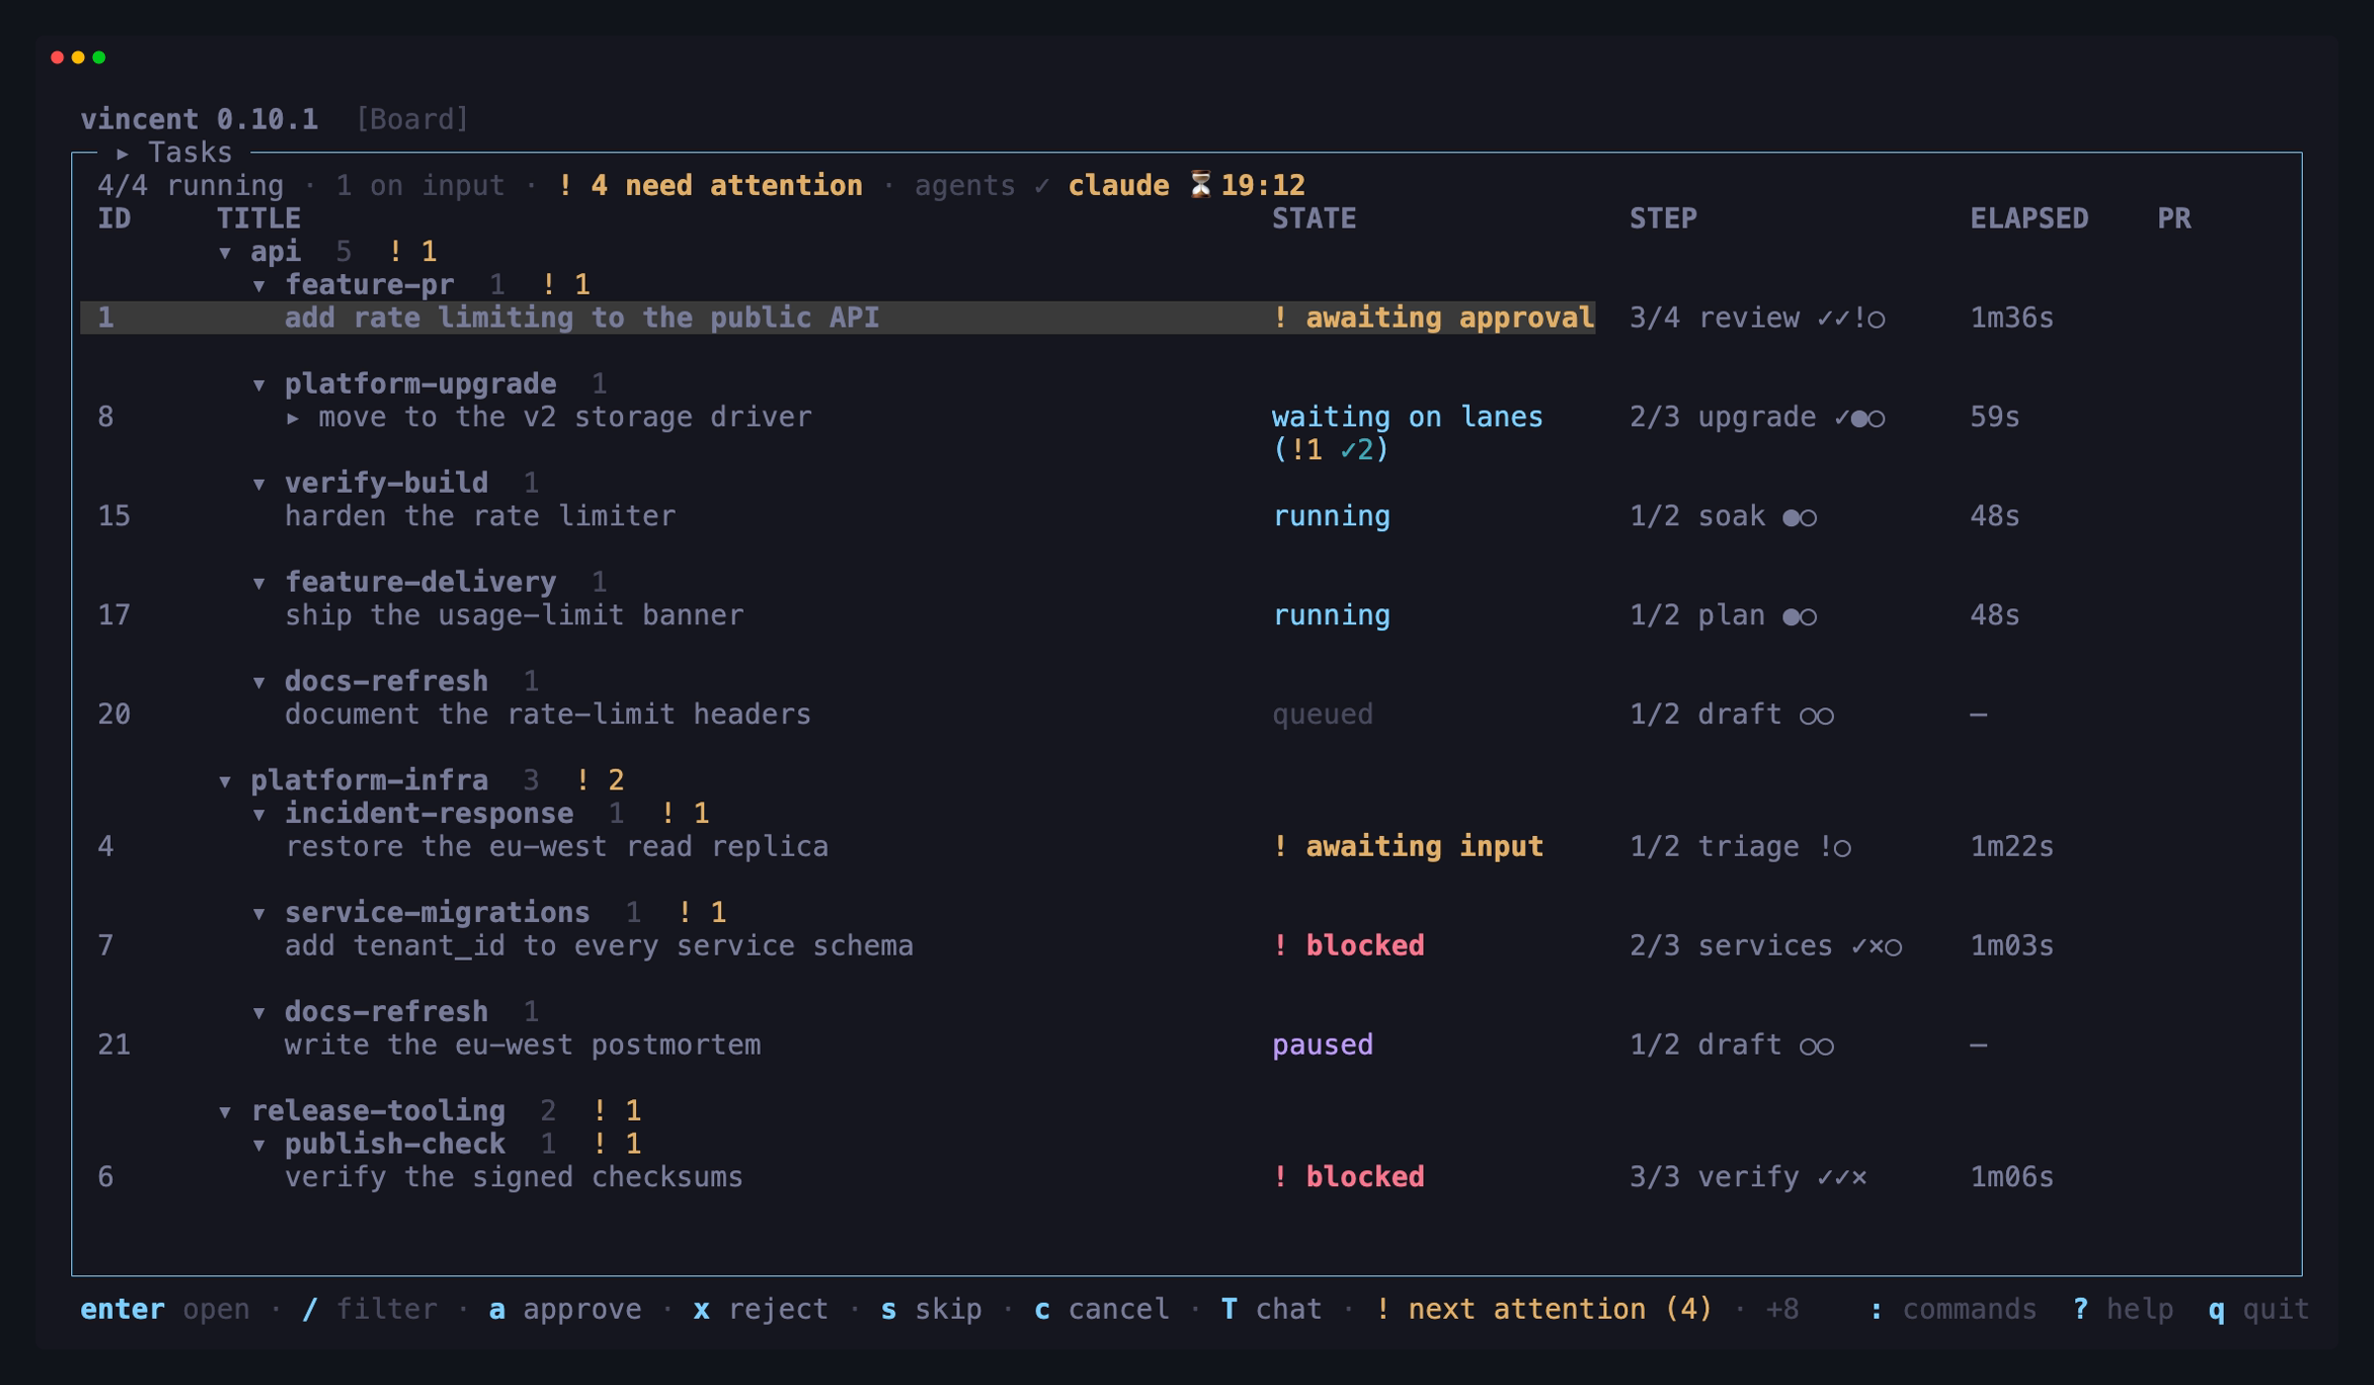Image resolution: width=2374 pixels, height=1385 pixels.
Task: Click the '! 1' attention badge on api
Action: pyautogui.click(x=412, y=252)
